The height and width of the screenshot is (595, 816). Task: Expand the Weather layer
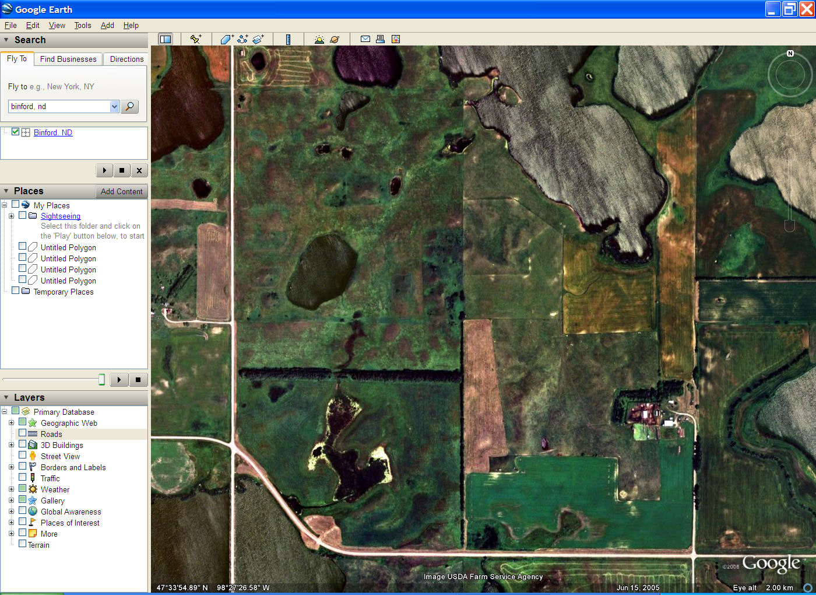[x=11, y=489]
